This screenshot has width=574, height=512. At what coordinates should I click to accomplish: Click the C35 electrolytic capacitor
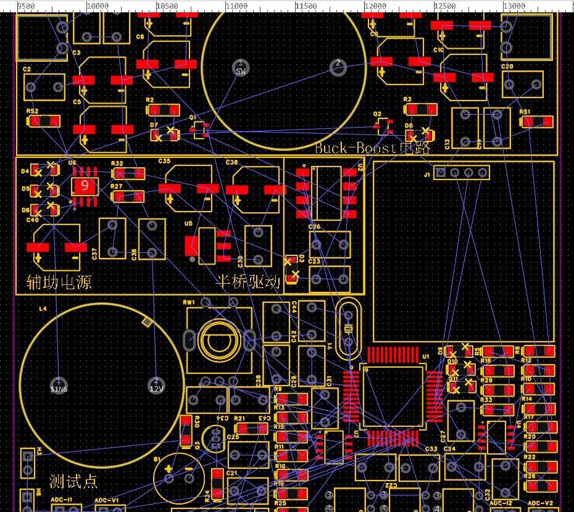tap(188, 189)
